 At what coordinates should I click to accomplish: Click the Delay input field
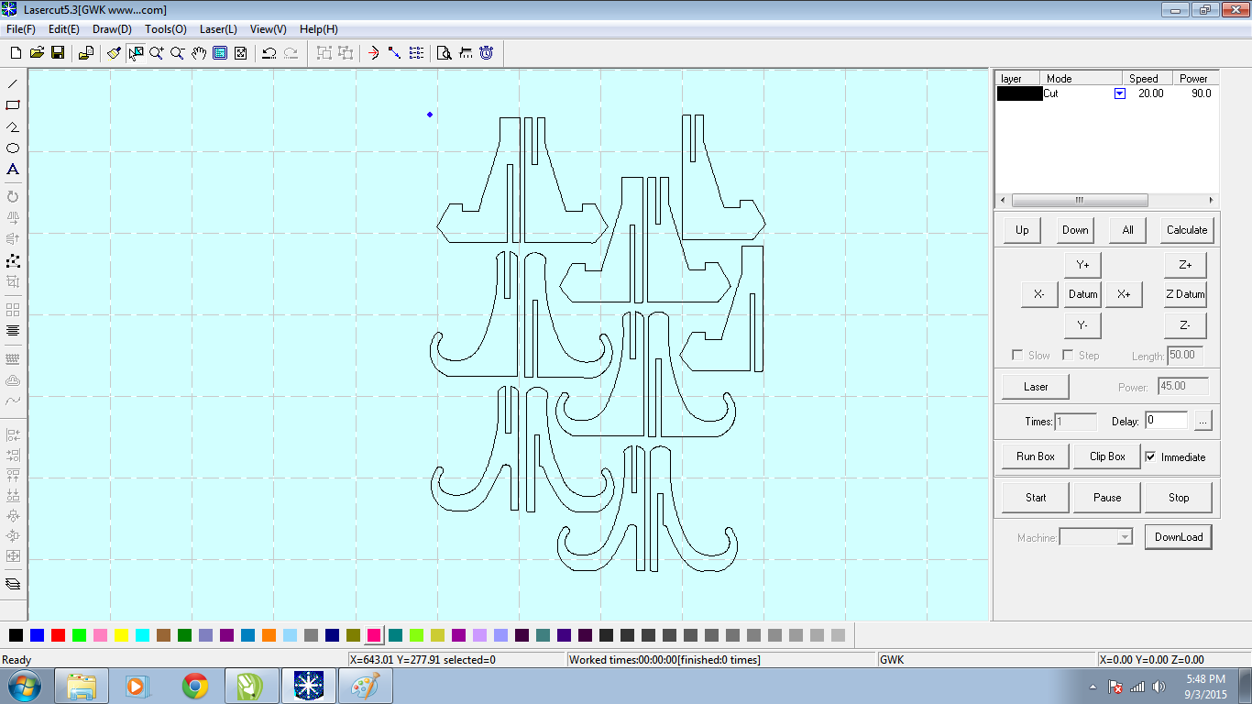pos(1166,421)
